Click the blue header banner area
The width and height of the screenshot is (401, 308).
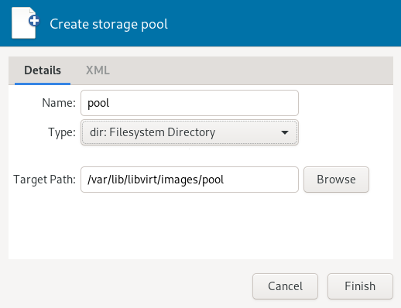(284, 23)
